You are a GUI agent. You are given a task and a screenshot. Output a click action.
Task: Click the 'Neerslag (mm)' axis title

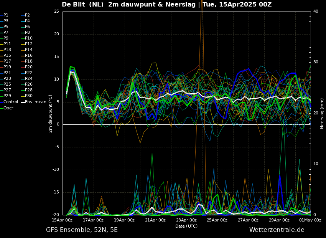322,114
